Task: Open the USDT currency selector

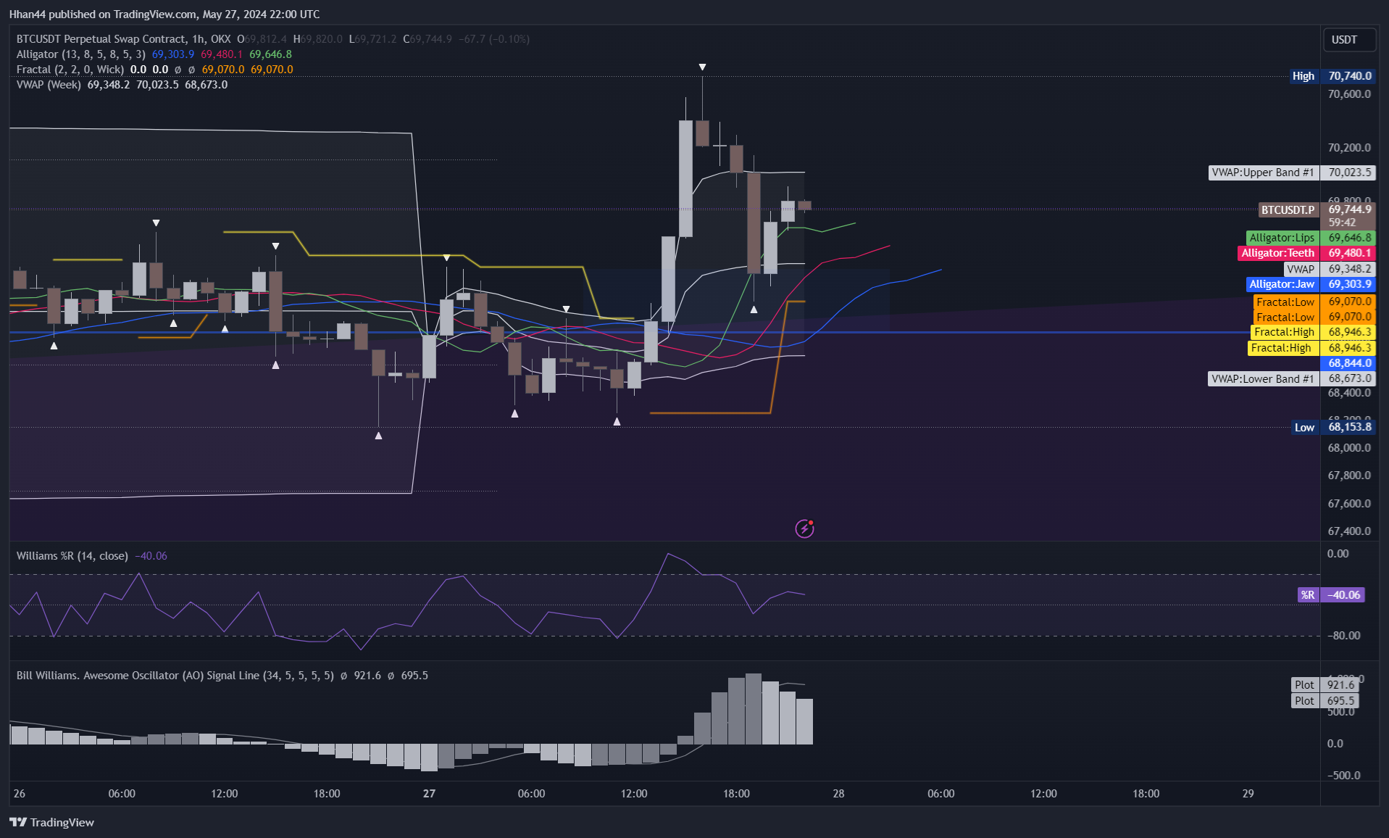Action: pos(1349,40)
